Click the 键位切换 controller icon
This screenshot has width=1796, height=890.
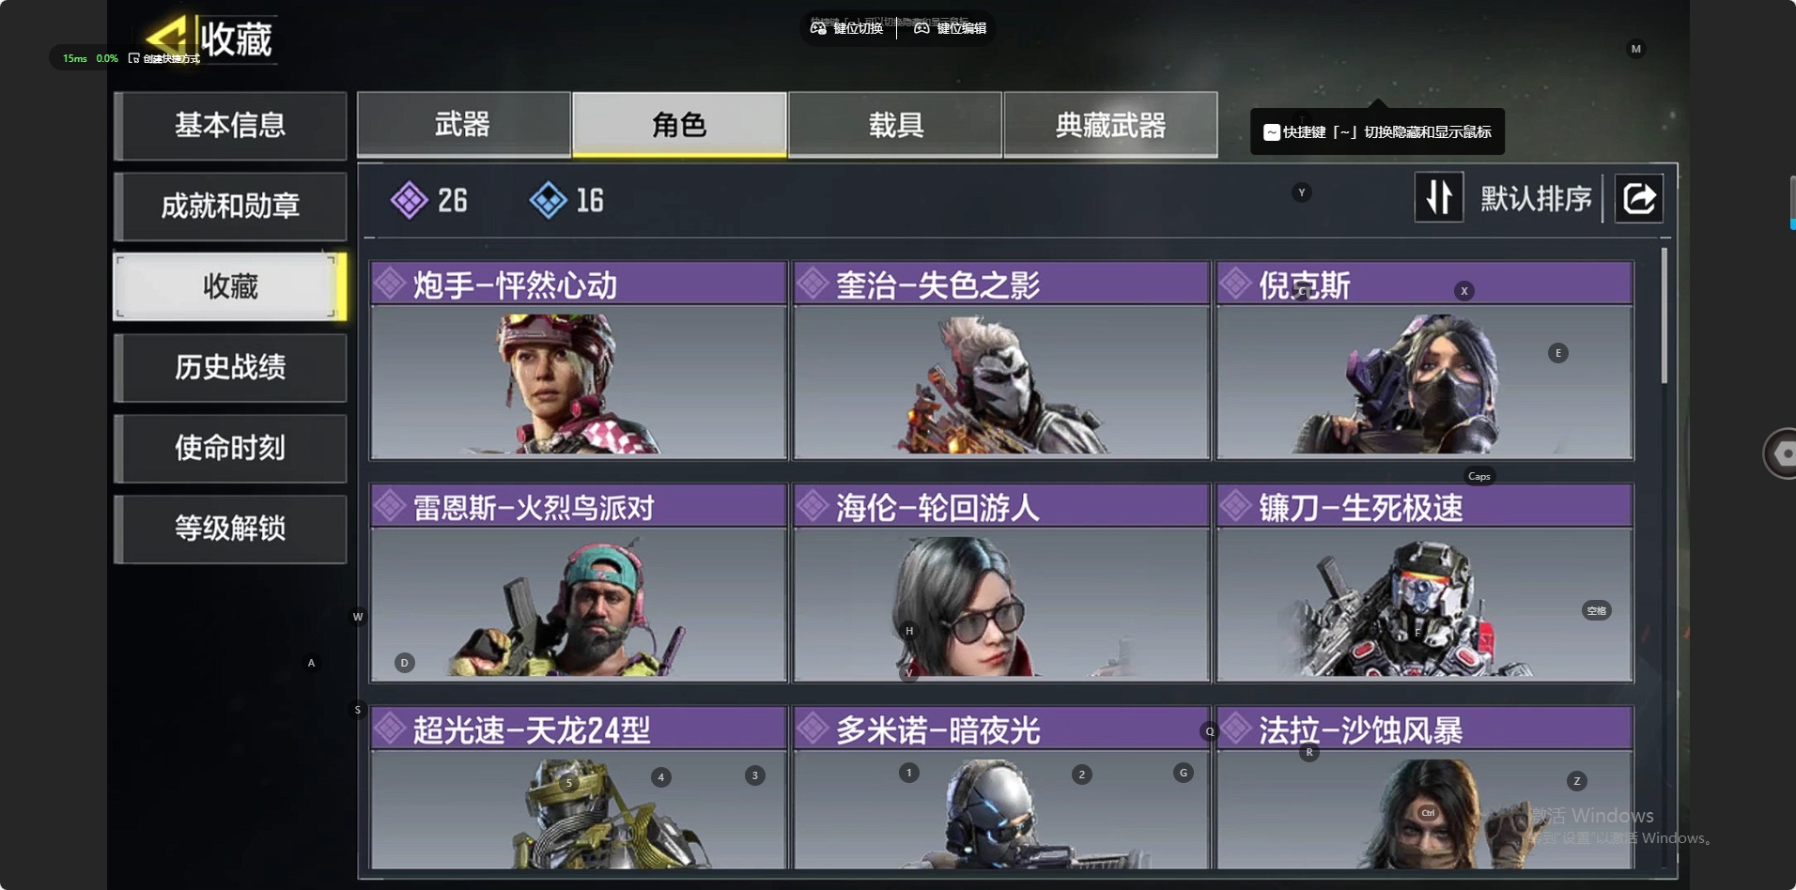[x=819, y=28]
